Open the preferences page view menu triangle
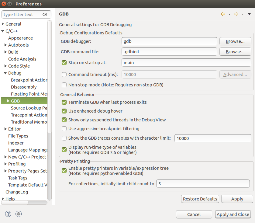 coord(249,14)
